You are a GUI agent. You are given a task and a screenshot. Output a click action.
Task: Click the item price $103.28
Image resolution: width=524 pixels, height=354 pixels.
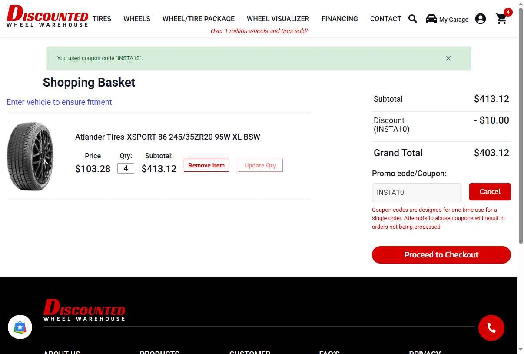coord(93,169)
